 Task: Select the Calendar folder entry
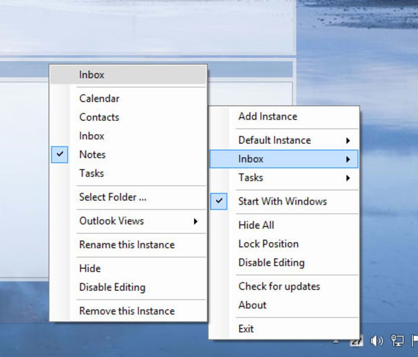[99, 99]
